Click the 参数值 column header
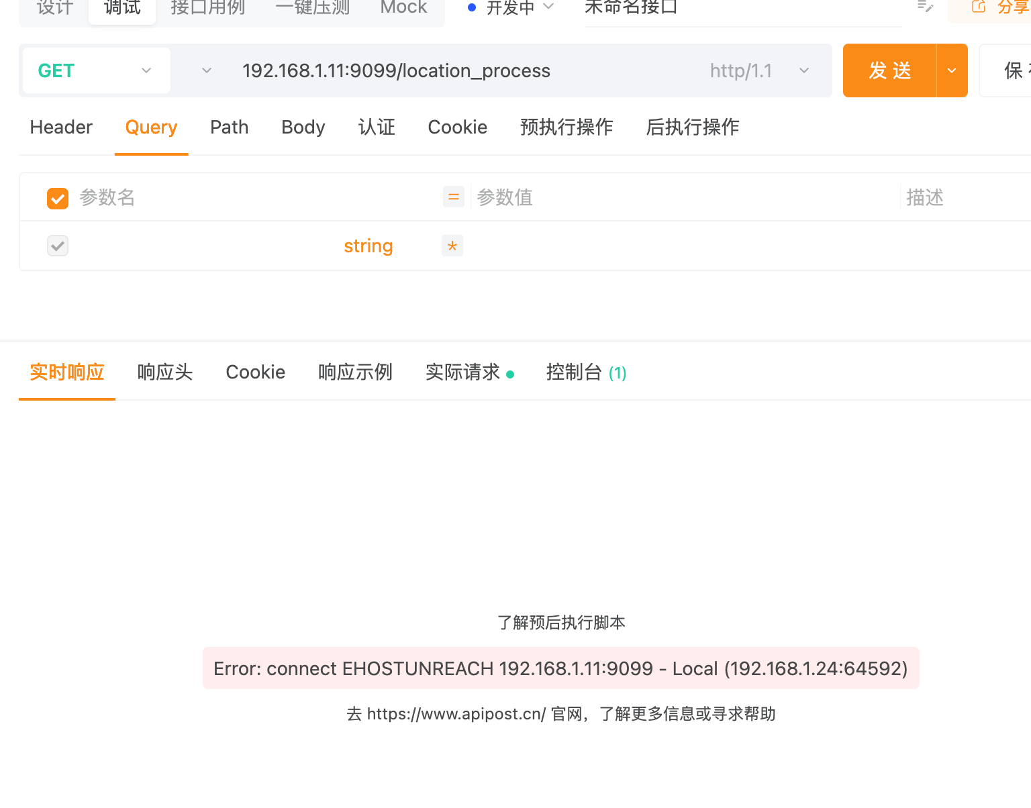Screen dimensions: 1031x808 tap(505, 197)
